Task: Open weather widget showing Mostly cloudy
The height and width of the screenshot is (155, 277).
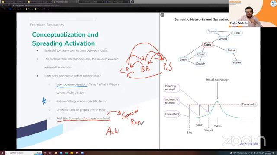Action: [238, 153]
